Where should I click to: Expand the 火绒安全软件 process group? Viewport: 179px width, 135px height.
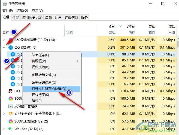(x=4, y=114)
